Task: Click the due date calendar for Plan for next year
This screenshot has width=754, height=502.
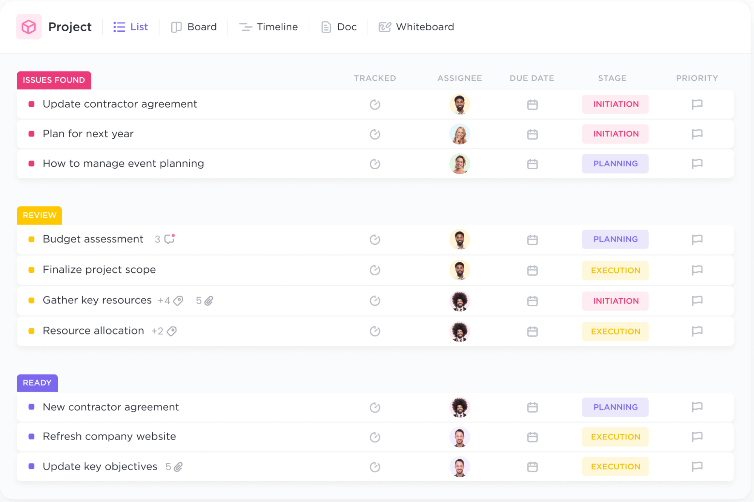Action: pyautogui.click(x=532, y=134)
